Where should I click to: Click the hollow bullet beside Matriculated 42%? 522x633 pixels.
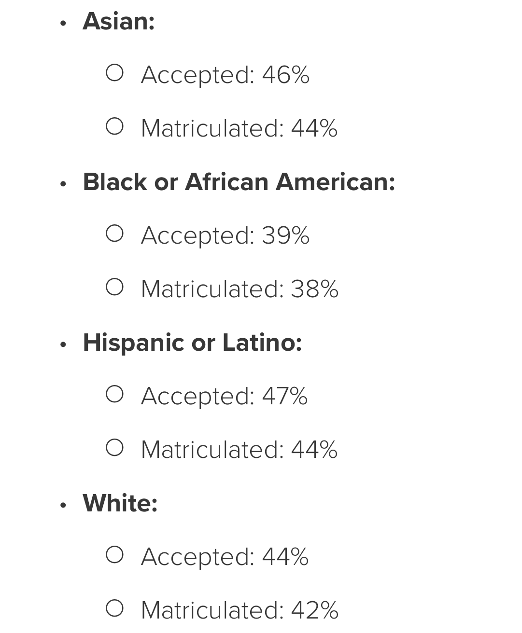pos(114,608)
